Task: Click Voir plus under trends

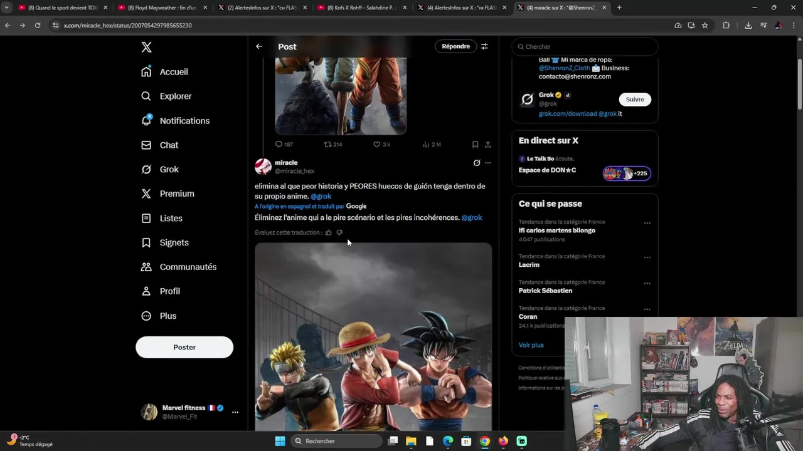Action: (531, 345)
